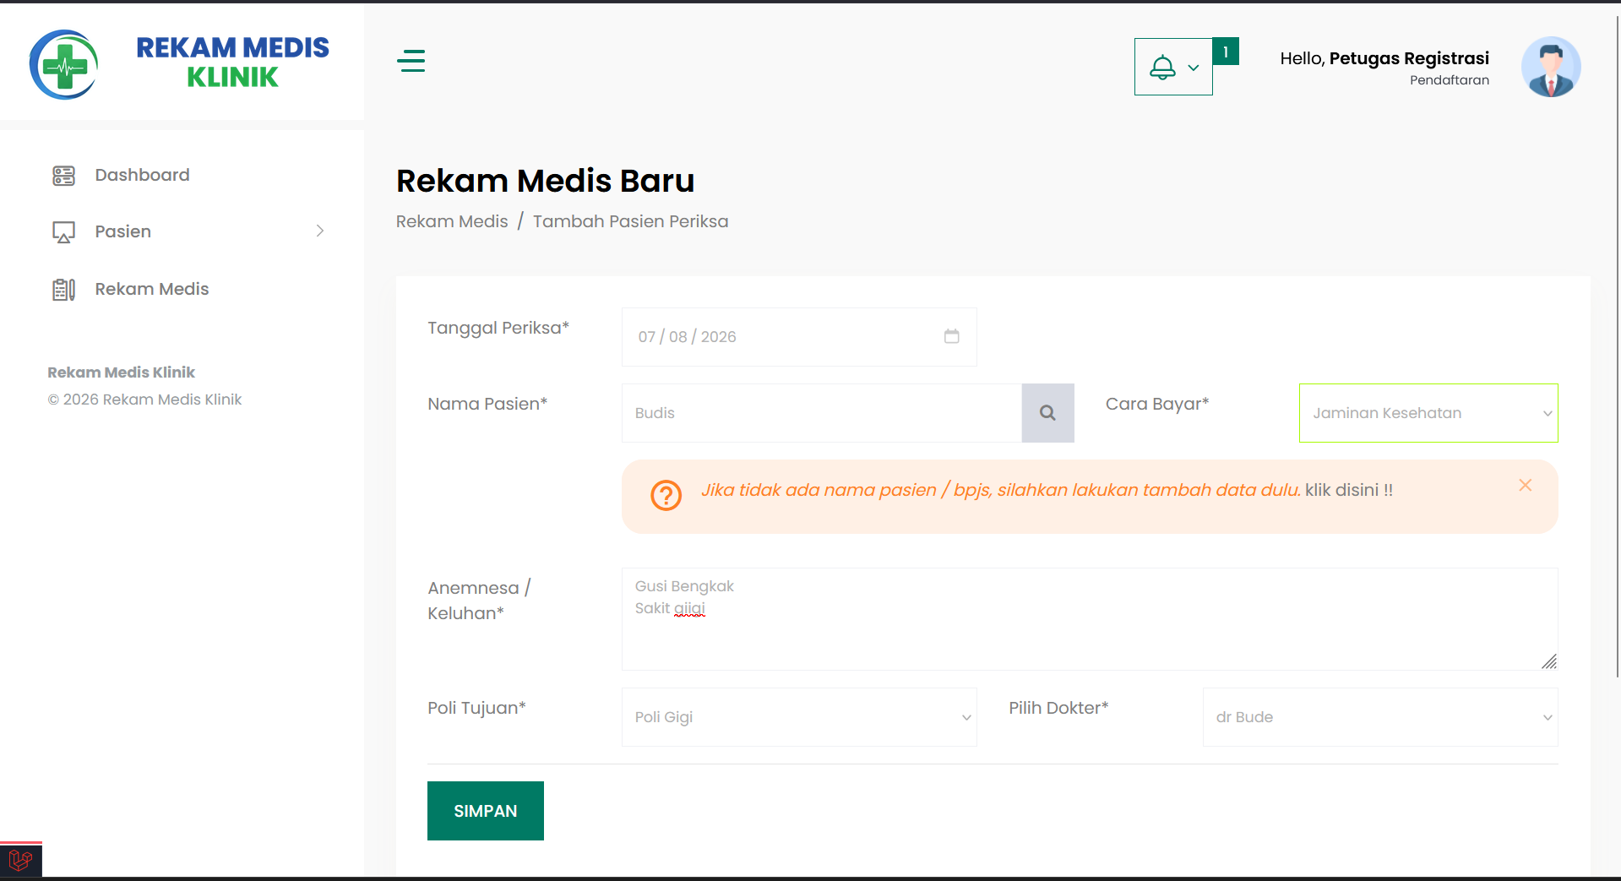
Task: Click the orange question mark alert icon
Action: tap(666, 495)
